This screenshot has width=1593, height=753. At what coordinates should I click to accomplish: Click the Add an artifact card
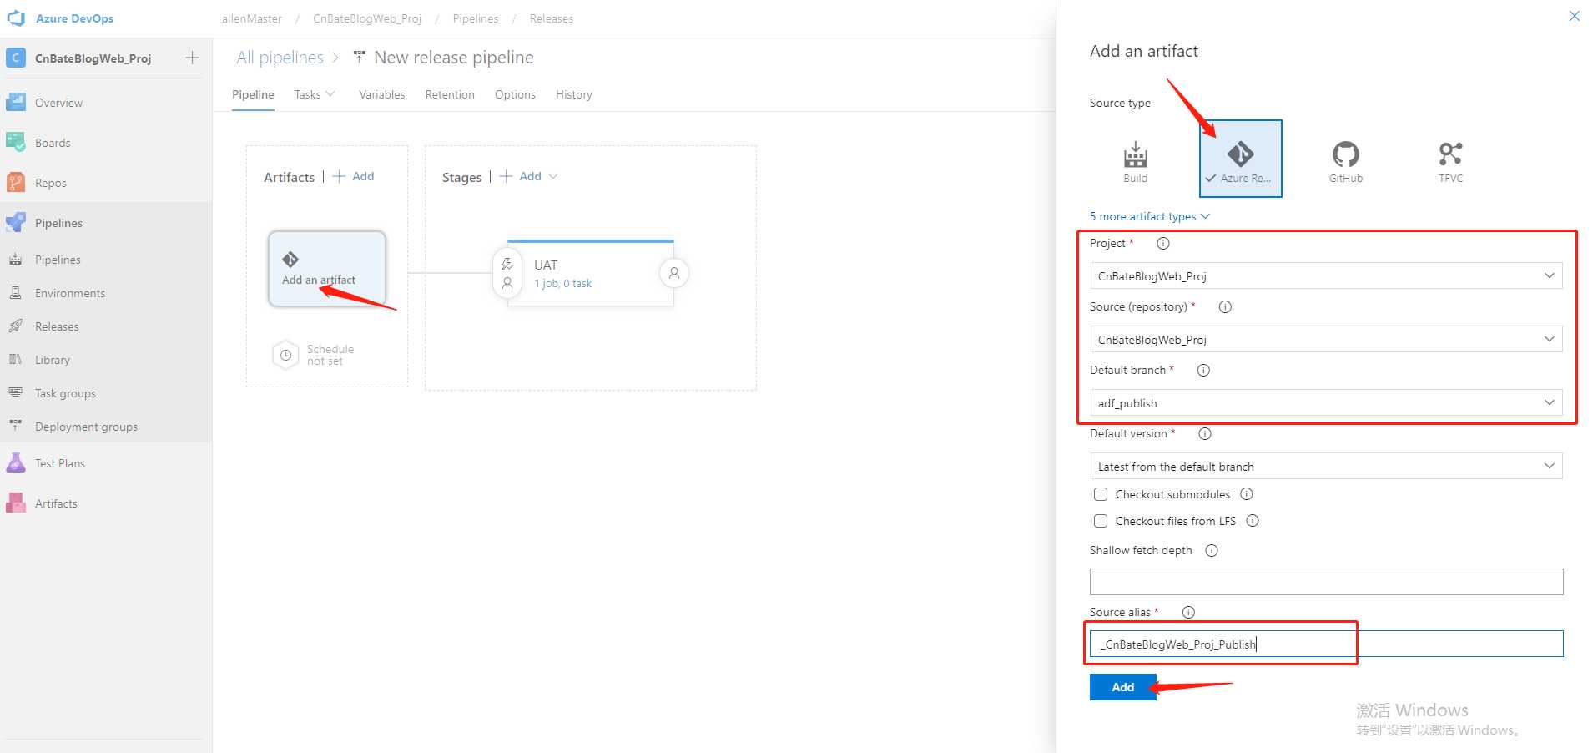click(x=327, y=269)
